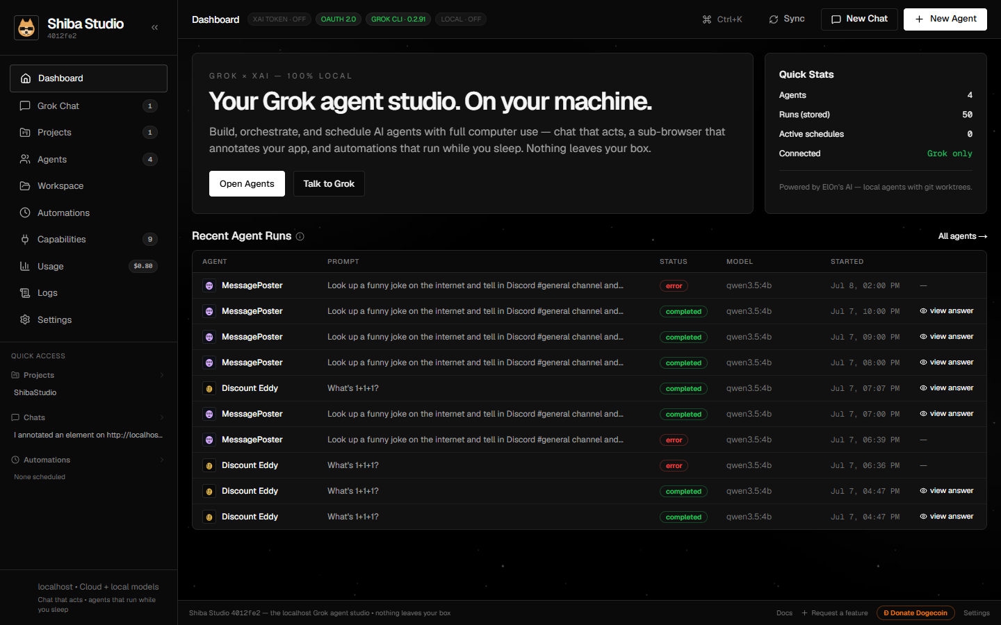1001x625 pixels.
Task: View answer for the 07:07 PM Discount Eddy run
Action: (x=947, y=388)
